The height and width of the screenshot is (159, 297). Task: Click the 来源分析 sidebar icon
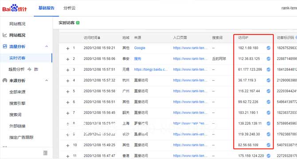click(5, 80)
